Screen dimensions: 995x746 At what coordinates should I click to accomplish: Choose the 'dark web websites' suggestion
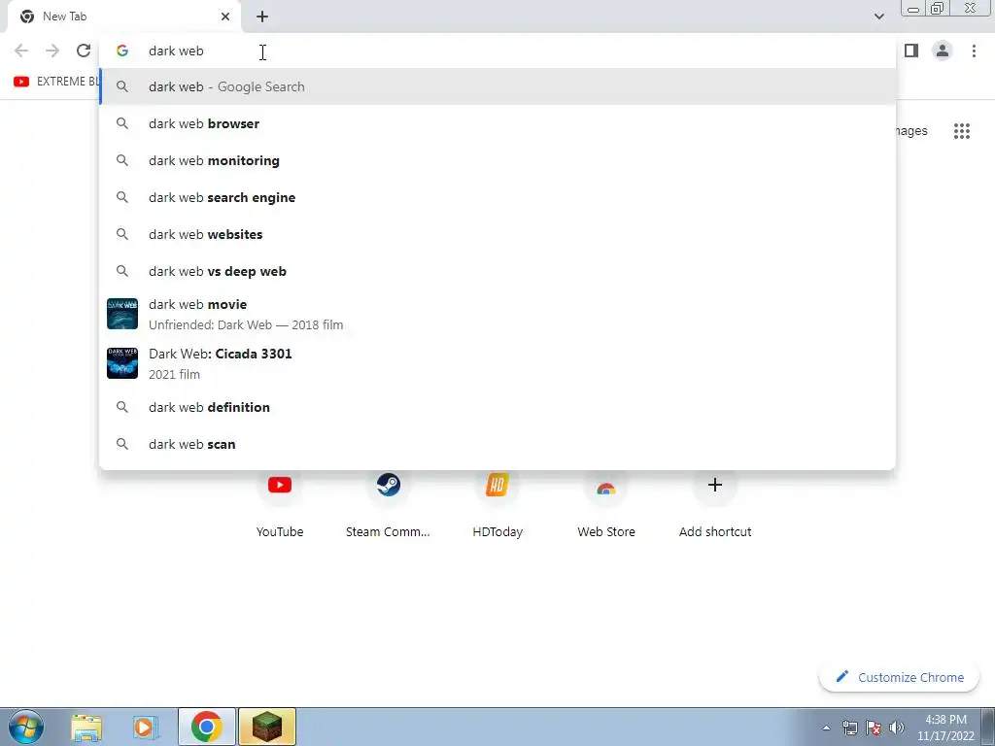tap(497, 234)
